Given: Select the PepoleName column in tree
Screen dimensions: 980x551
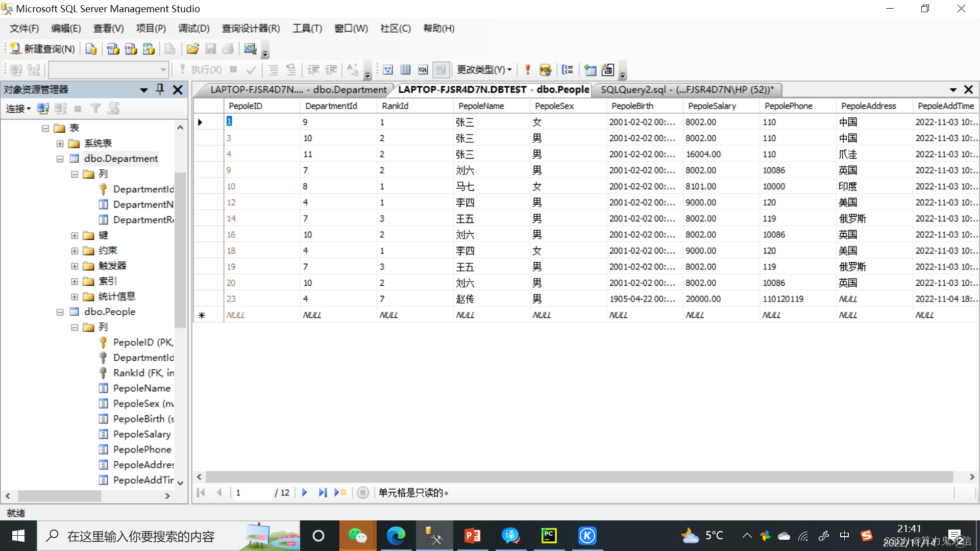Looking at the screenshot, I should (142, 388).
